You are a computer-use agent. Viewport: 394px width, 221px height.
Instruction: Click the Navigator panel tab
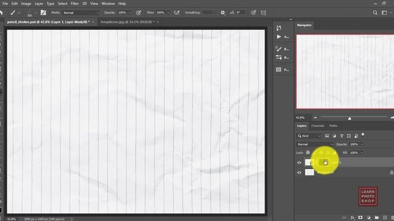point(304,25)
